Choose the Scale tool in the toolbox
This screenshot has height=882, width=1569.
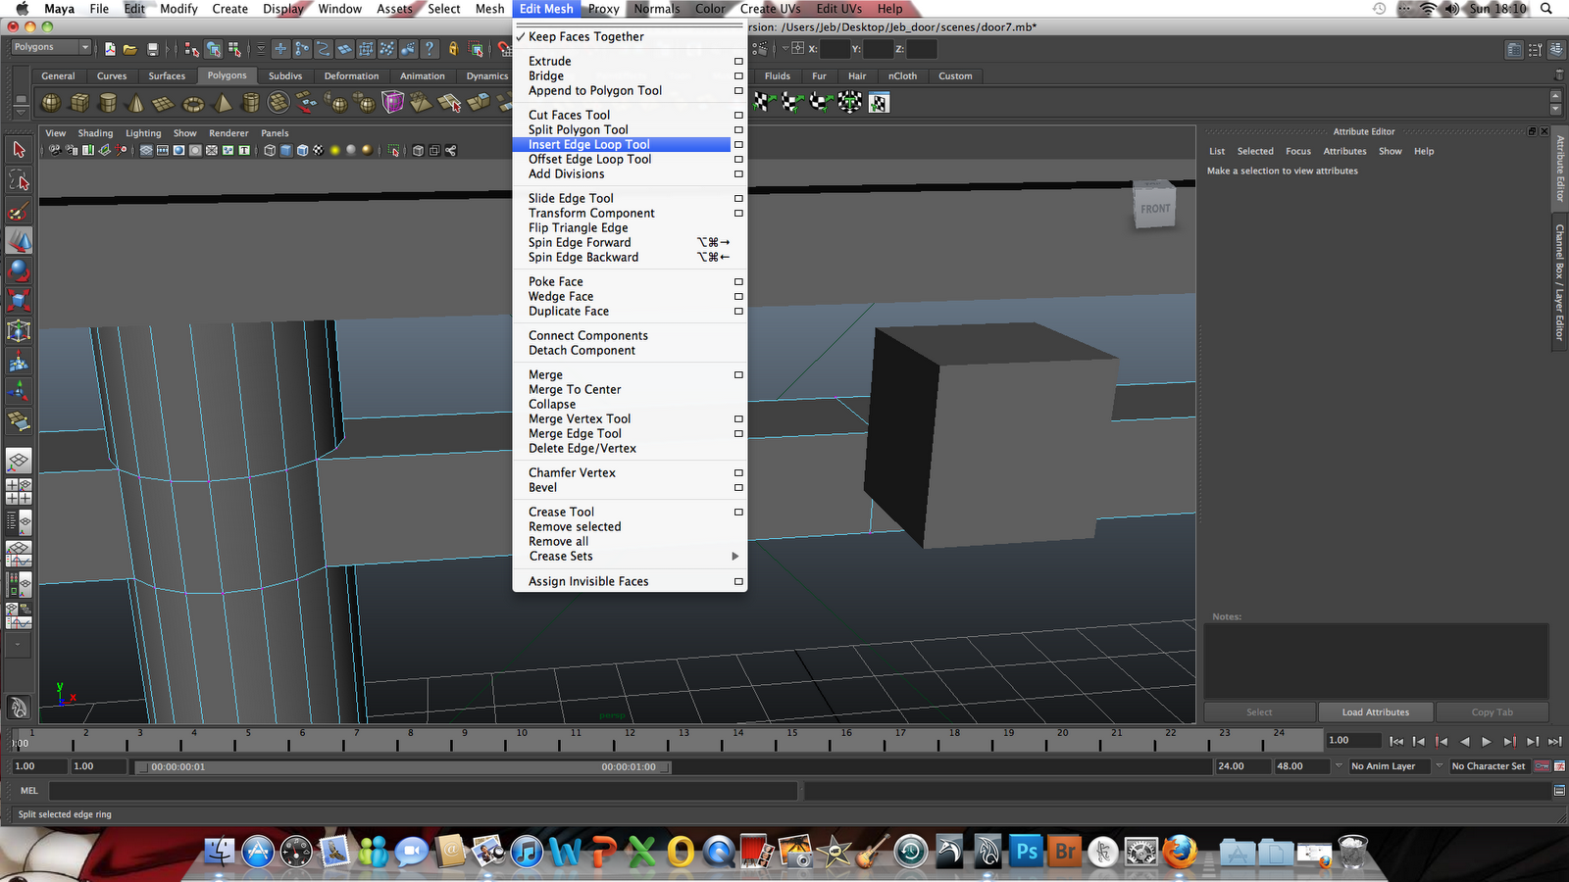pyautogui.click(x=19, y=301)
